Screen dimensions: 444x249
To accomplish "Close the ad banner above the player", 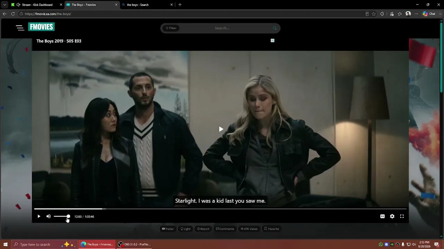I will pos(272,40).
